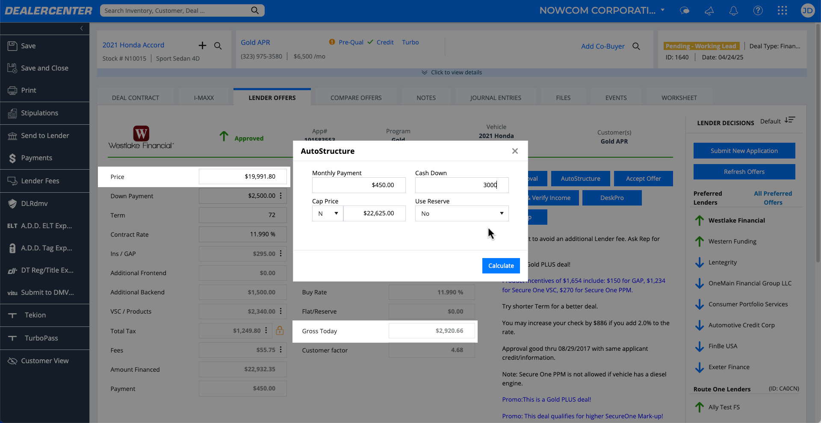This screenshot has height=423, width=821.
Task: Collapse the left sidebar chevron
Action: pos(82,28)
